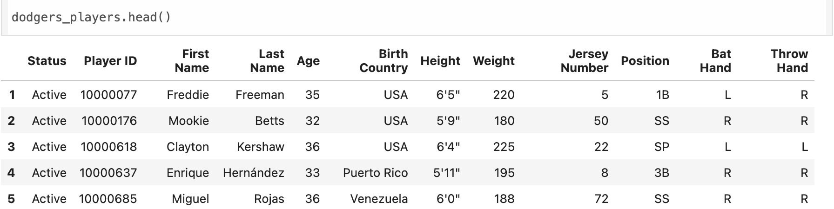
Task: Select the Position column header
Action: 645,61
